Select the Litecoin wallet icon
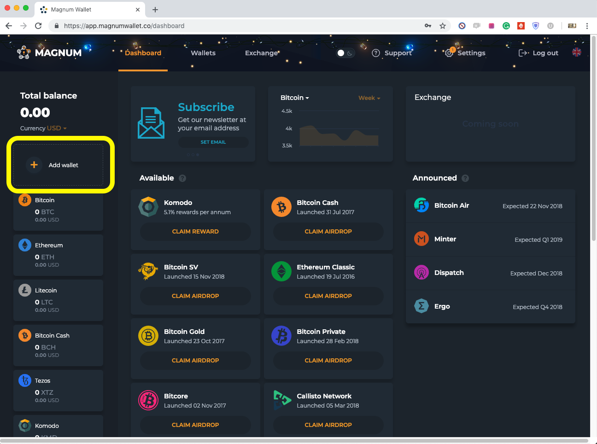Screen dimensions: 597x444 (x=25, y=290)
